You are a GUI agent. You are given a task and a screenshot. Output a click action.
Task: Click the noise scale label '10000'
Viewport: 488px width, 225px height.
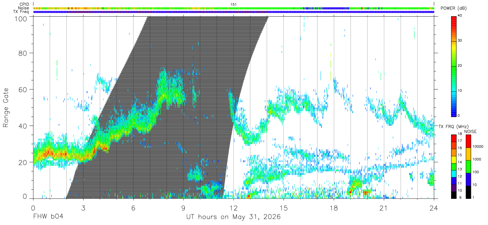click(x=477, y=147)
